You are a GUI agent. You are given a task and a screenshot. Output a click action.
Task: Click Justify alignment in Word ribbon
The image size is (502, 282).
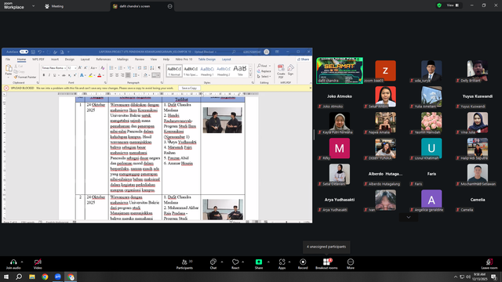[128, 75]
